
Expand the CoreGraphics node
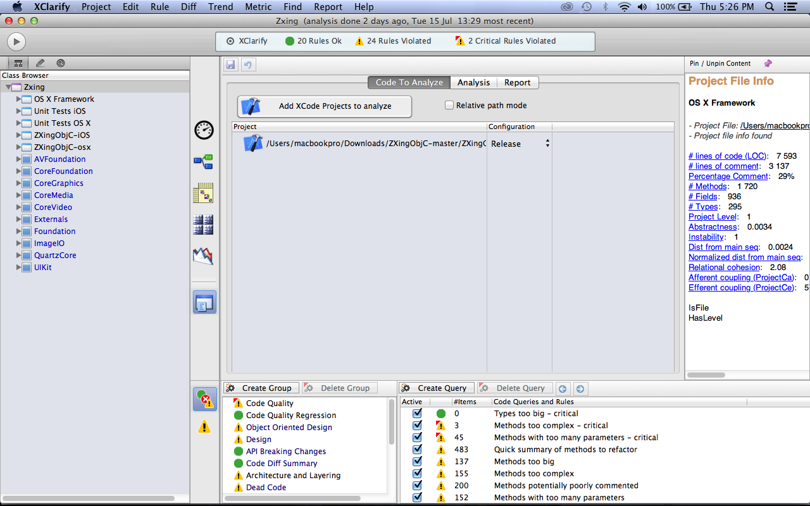18,183
